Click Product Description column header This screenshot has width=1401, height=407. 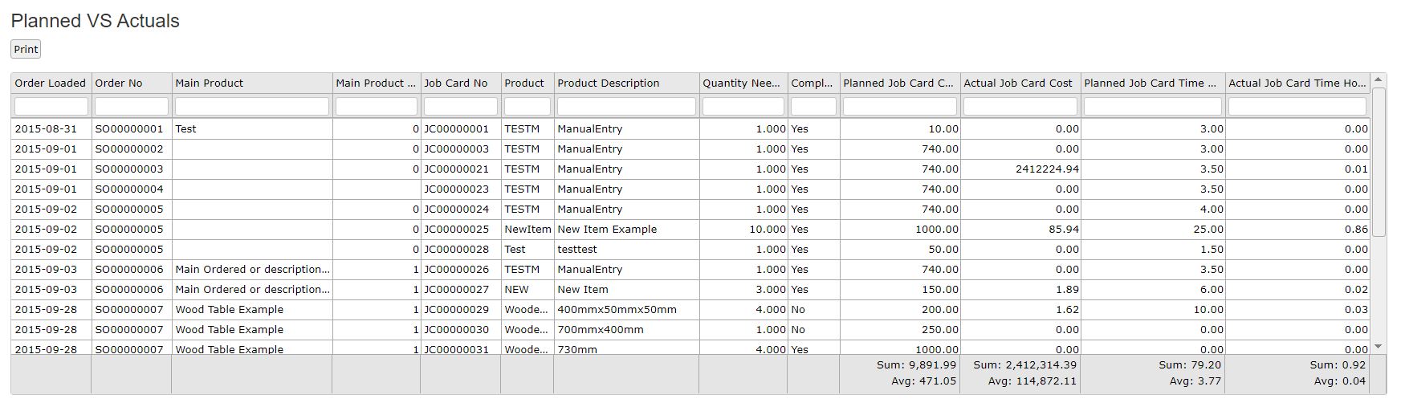click(x=608, y=83)
